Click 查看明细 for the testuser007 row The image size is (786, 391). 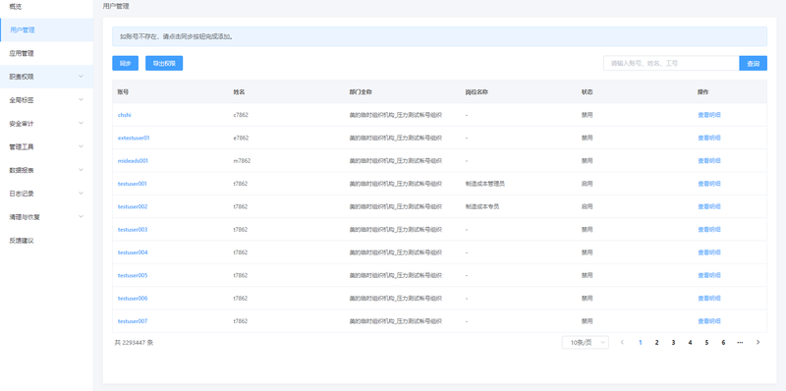pyautogui.click(x=709, y=321)
